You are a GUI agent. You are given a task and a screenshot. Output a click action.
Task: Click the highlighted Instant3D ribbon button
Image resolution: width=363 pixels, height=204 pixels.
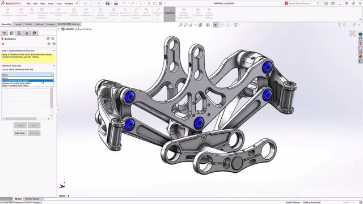(170, 14)
